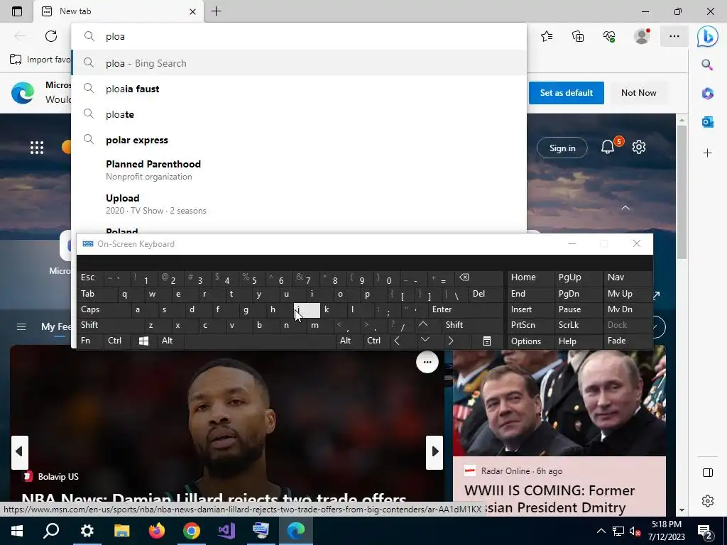Toggle the sidebar layout icon at bottom

point(708,473)
